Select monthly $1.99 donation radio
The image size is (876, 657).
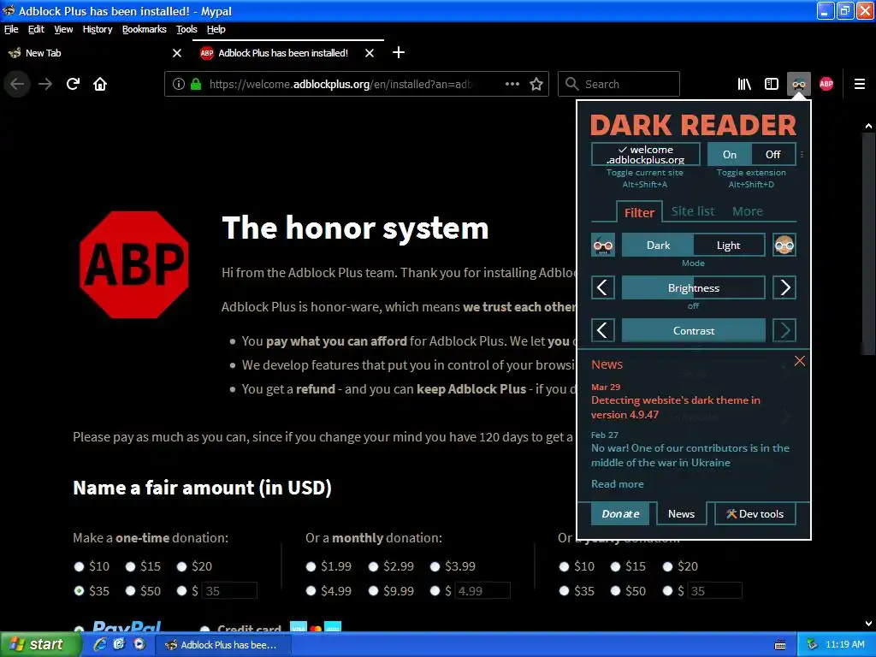[x=311, y=566]
